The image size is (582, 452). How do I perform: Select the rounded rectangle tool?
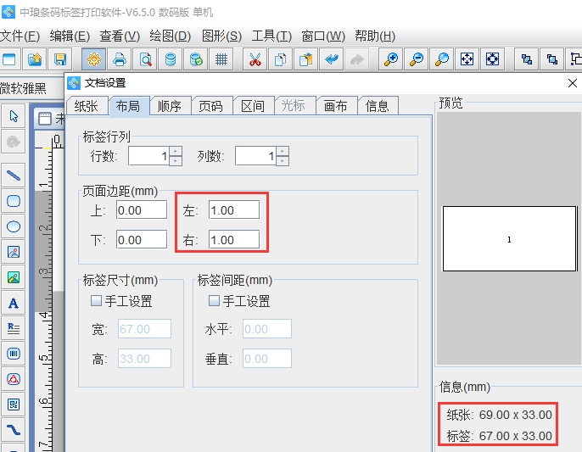tap(14, 201)
